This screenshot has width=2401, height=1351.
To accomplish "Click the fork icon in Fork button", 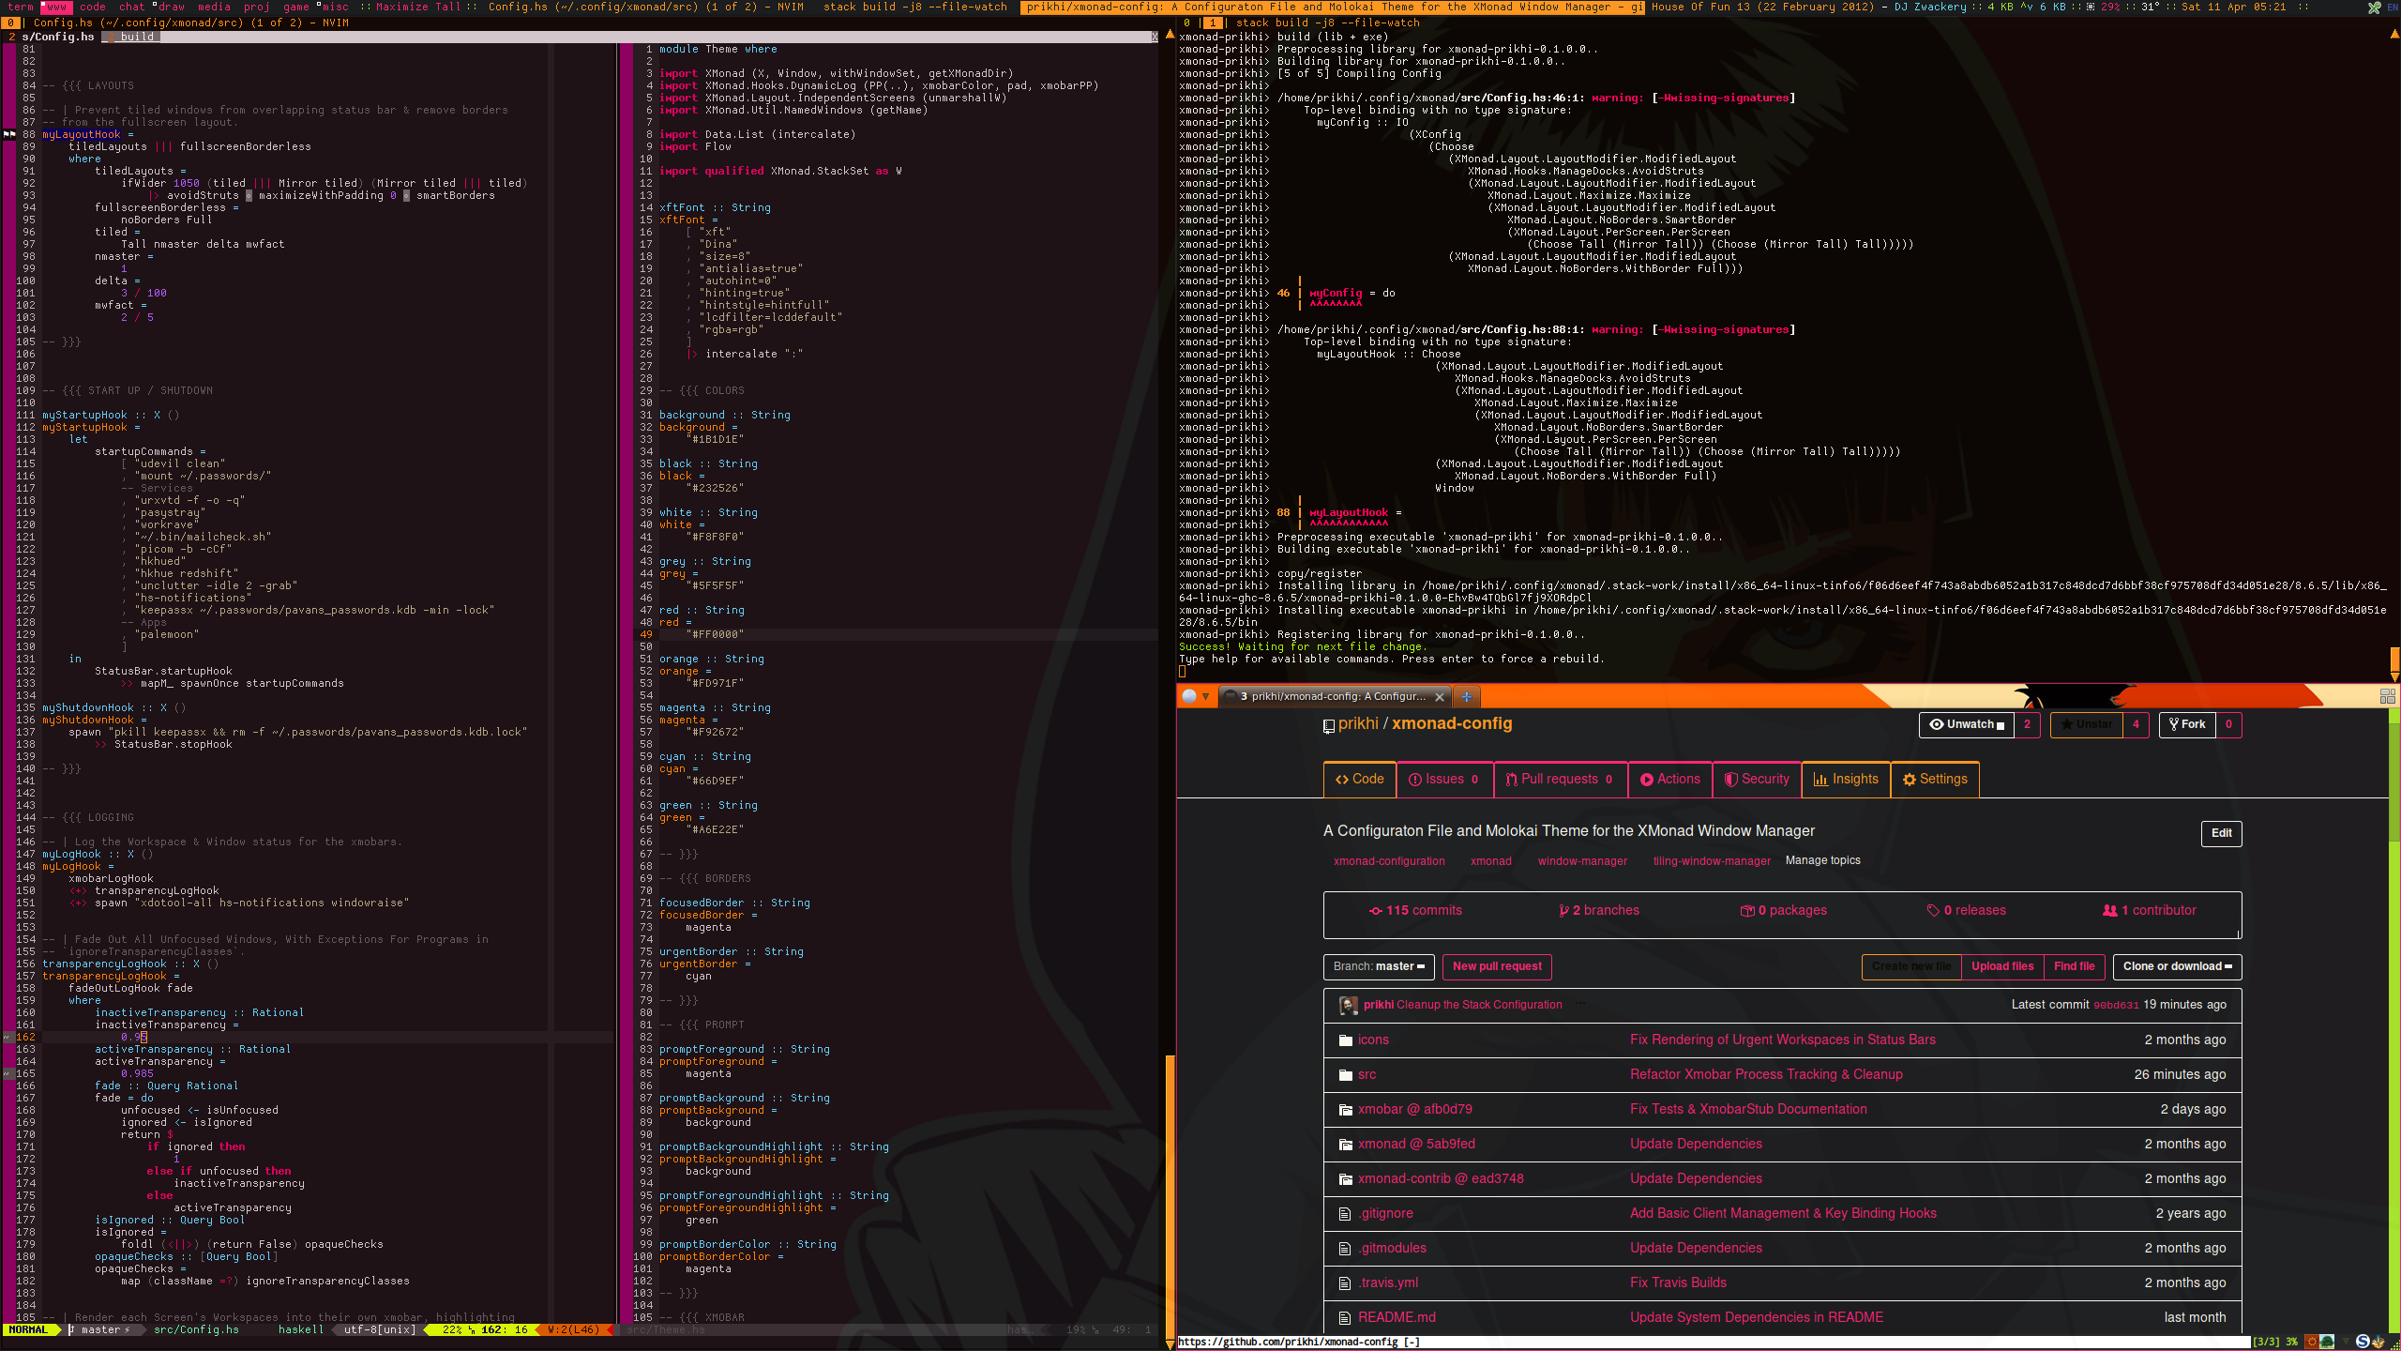I will pyautogui.click(x=2174, y=724).
